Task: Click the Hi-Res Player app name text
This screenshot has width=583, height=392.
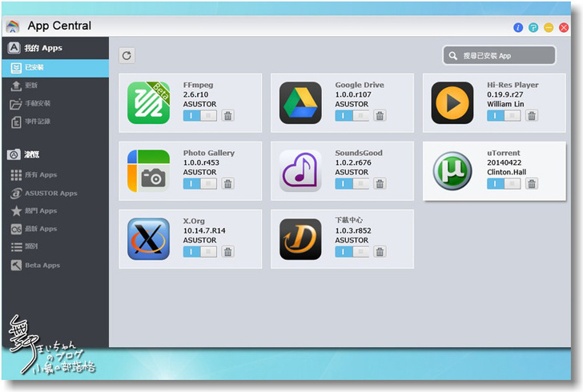Action: click(513, 85)
